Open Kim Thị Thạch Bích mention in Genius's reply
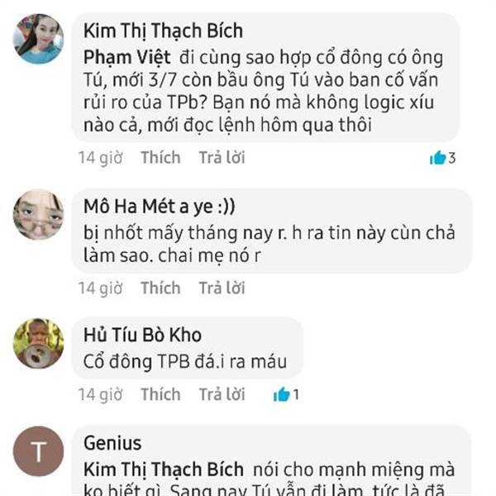 pyautogui.click(x=164, y=470)
